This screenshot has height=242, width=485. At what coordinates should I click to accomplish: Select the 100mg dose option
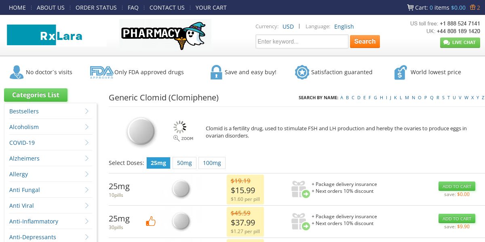pos(212,163)
